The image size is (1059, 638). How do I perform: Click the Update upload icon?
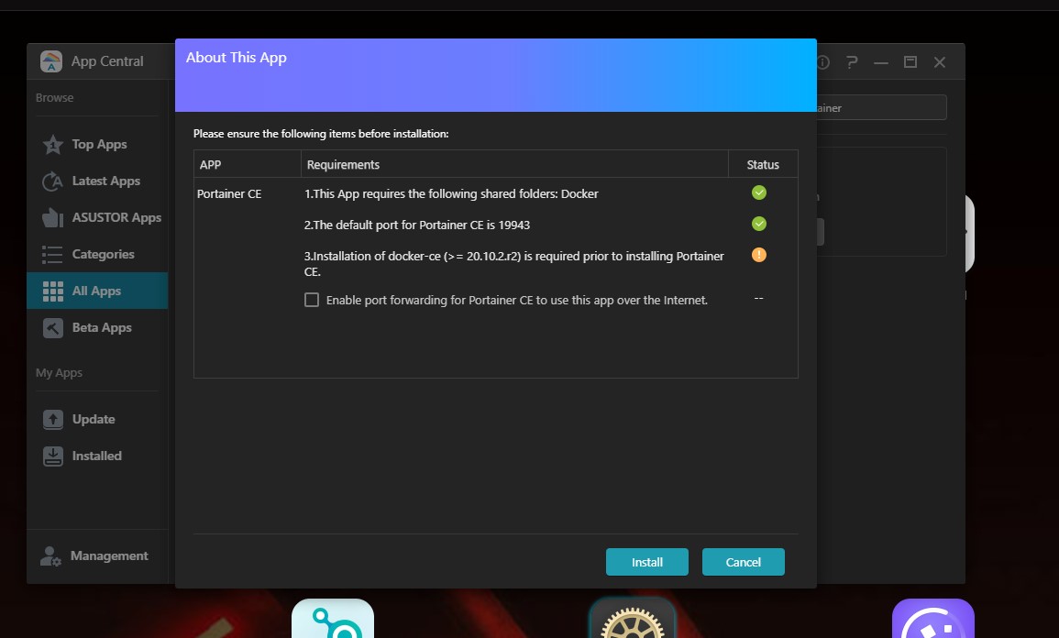pyautogui.click(x=52, y=419)
